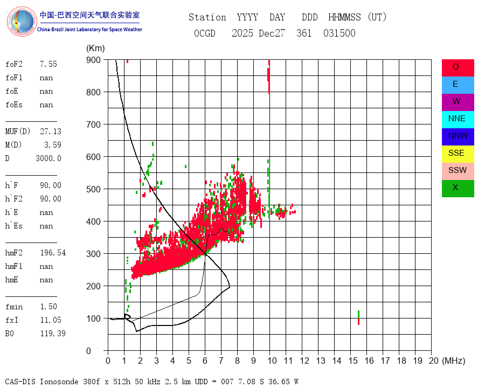Click the UT time value 031500

point(339,33)
